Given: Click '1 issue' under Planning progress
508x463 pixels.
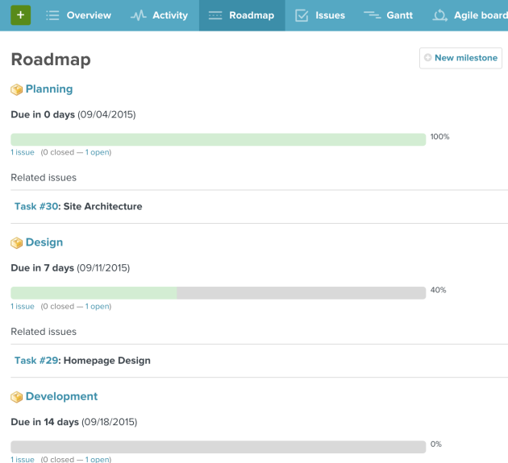Looking at the screenshot, I should click(x=23, y=152).
